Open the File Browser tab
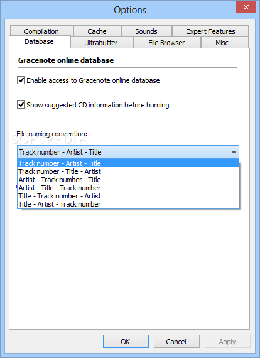Screen dimensions: 260x358 pos(167,43)
